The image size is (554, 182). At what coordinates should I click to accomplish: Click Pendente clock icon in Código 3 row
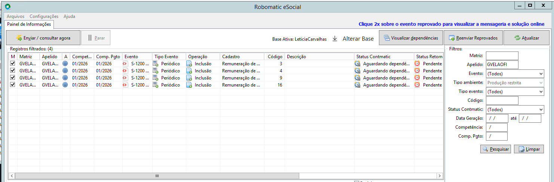pyautogui.click(x=417, y=63)
